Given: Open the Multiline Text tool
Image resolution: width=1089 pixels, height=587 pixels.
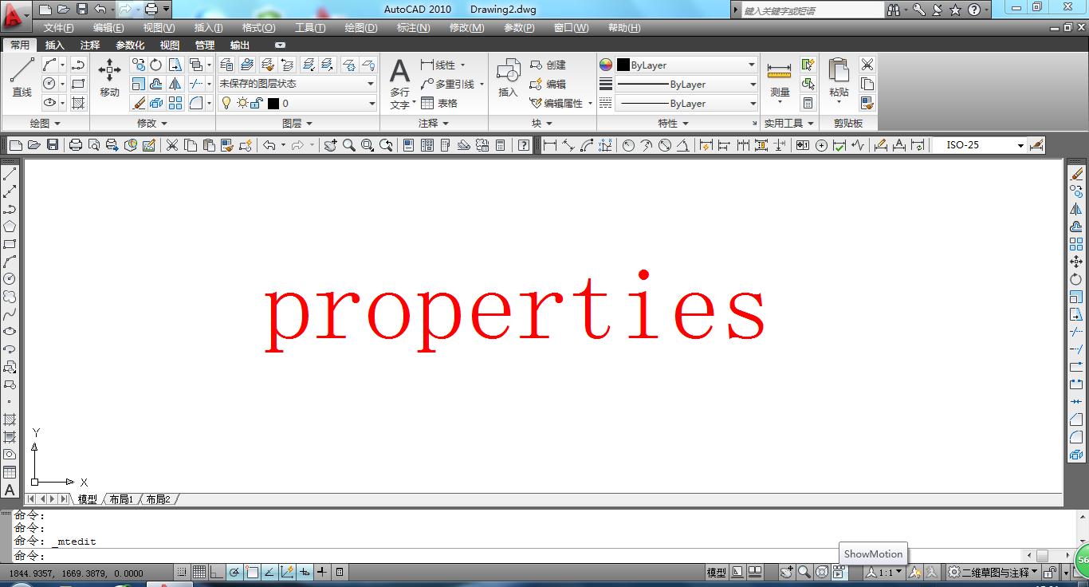Looking at the screenshot, I should 400,84.
